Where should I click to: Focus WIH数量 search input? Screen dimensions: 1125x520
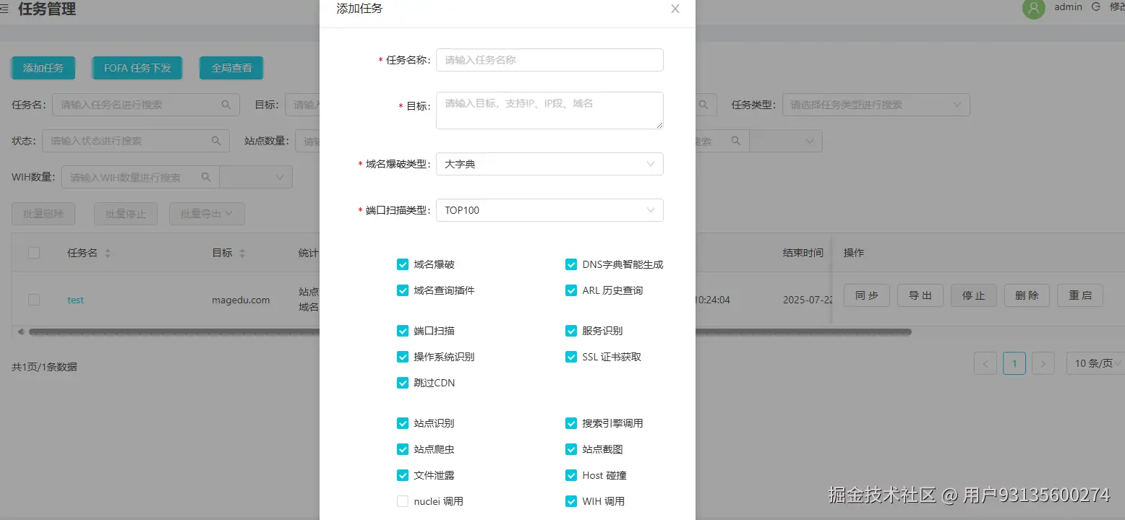pyautogui.click(x=141, y=177)
